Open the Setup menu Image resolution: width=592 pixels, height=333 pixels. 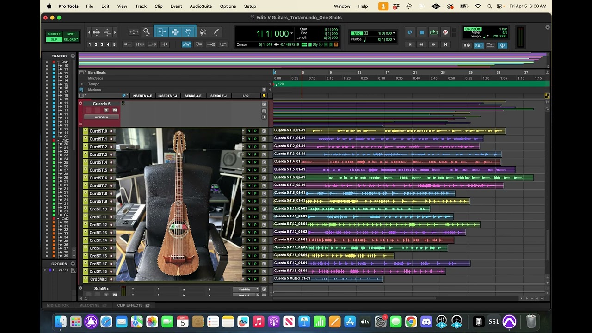tap(250, 6)
